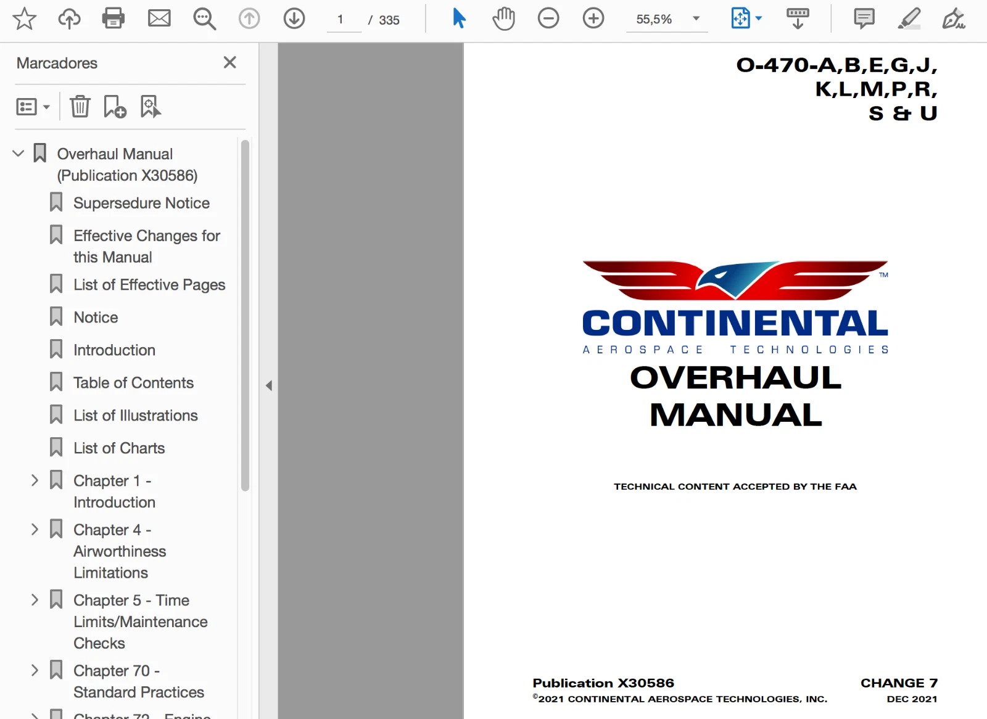Open bookmark options list menu
The height and width of the screenshot is (719, 987).
33,107
